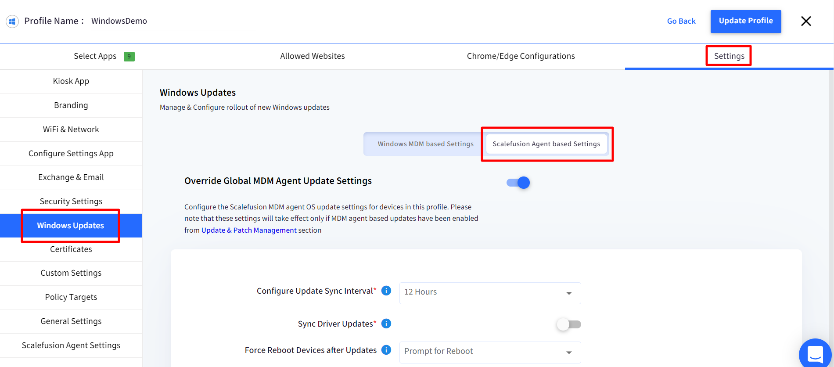Click the info icon for Force Reboot Devices

tap(386, 350)
